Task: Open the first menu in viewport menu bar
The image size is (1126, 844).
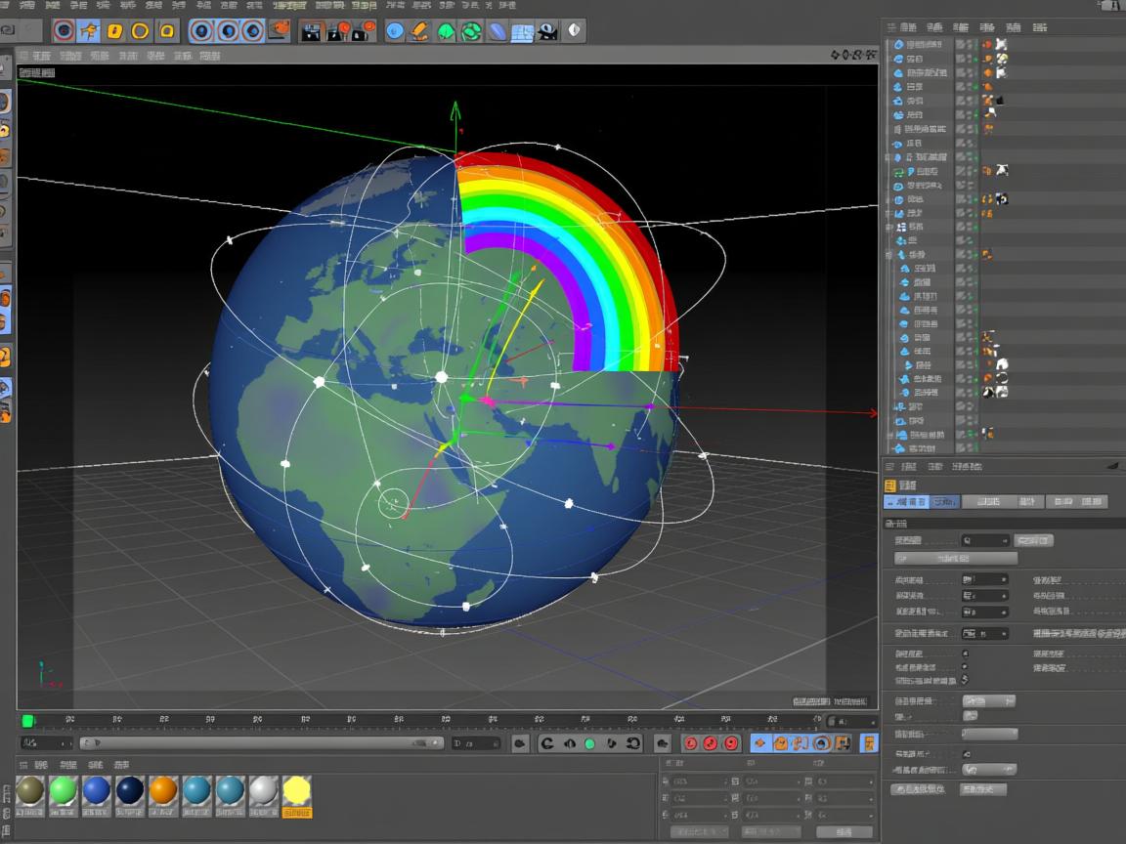Action: click(42, 56)
